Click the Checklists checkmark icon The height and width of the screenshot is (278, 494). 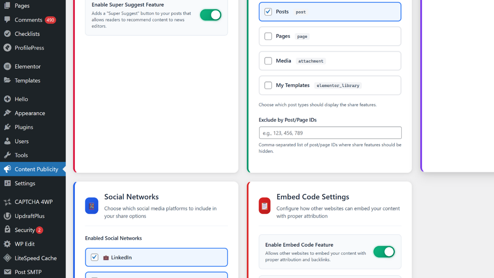7,34
